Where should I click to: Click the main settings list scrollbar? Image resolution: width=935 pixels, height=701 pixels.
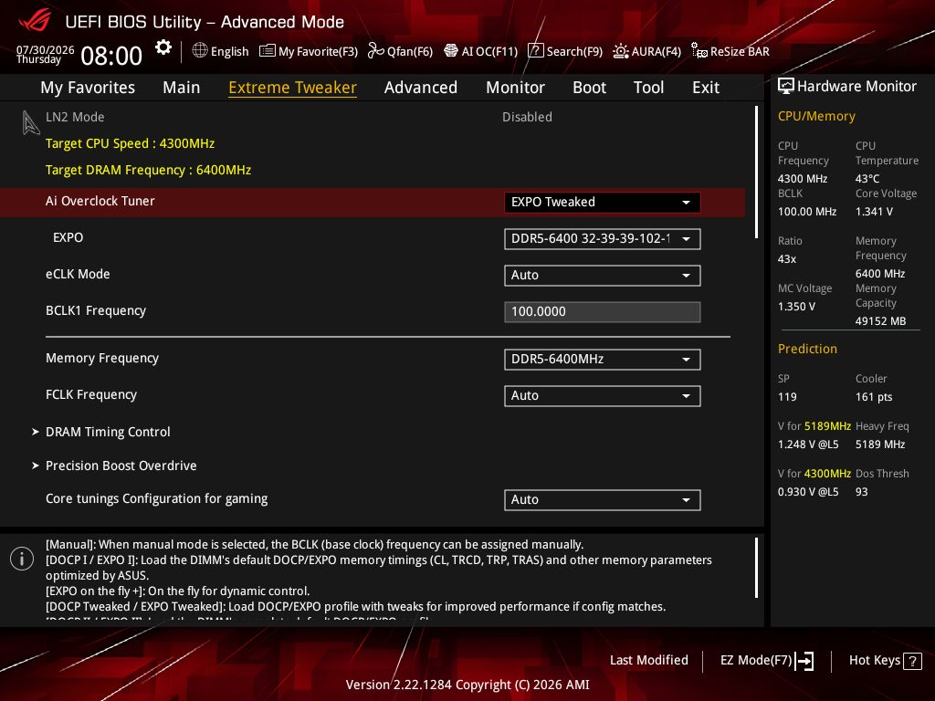click(x=756, y=173)
